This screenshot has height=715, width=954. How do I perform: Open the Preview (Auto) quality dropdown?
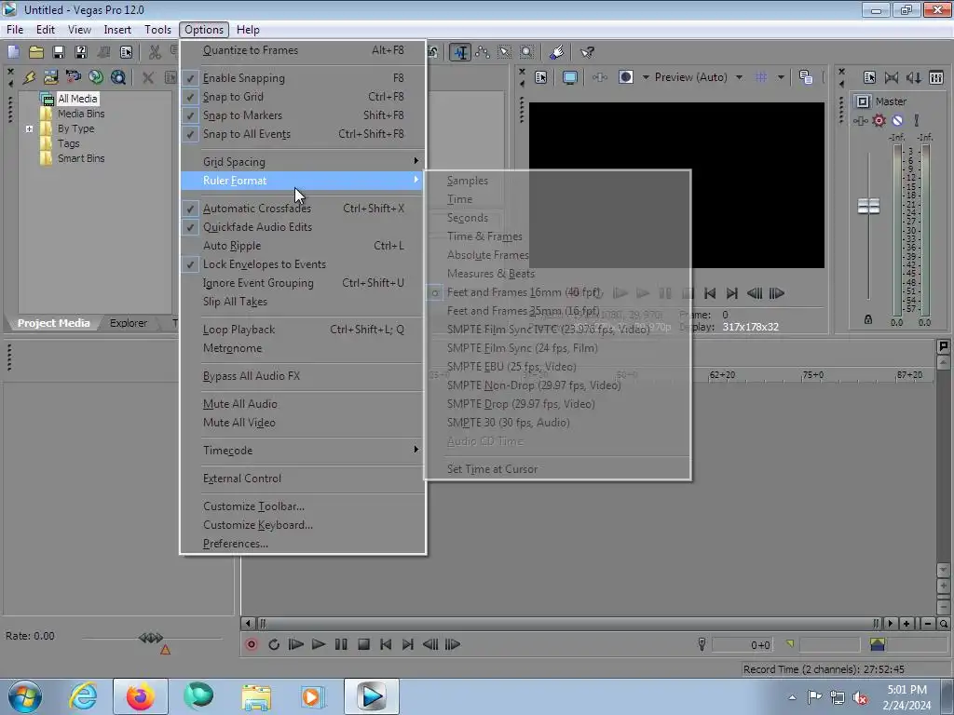pos(739,77)
